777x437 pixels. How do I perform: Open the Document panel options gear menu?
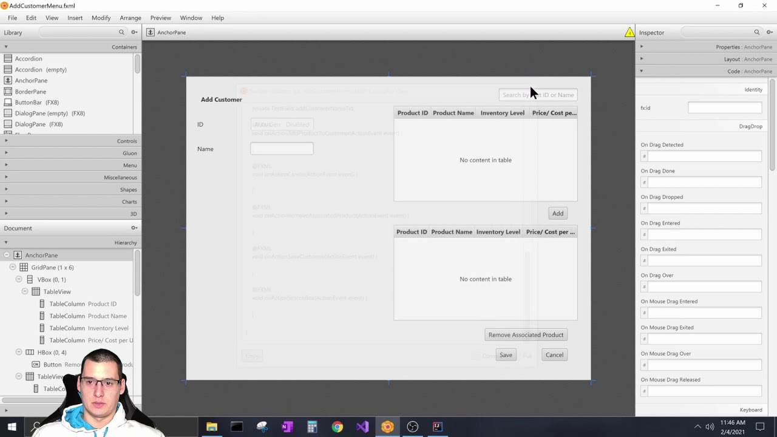(134, 228)
